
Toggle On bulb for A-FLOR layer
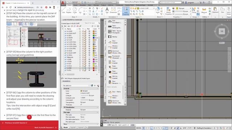[80, 40]
